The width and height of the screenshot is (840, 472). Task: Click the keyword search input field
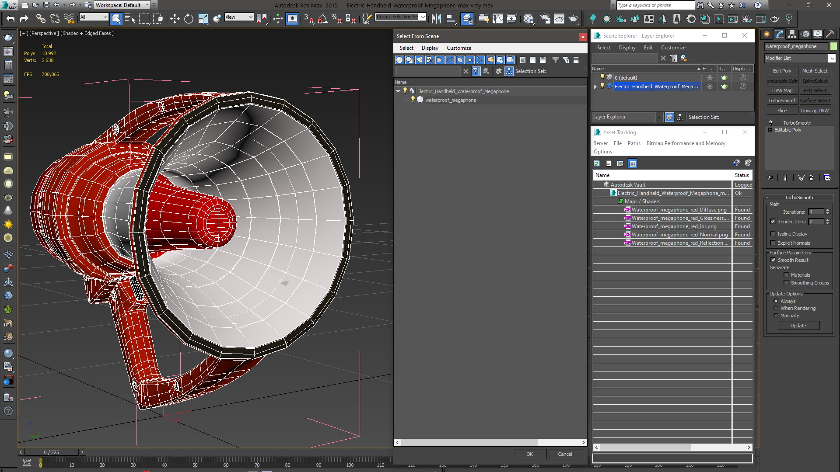click(x=654, y=5)
